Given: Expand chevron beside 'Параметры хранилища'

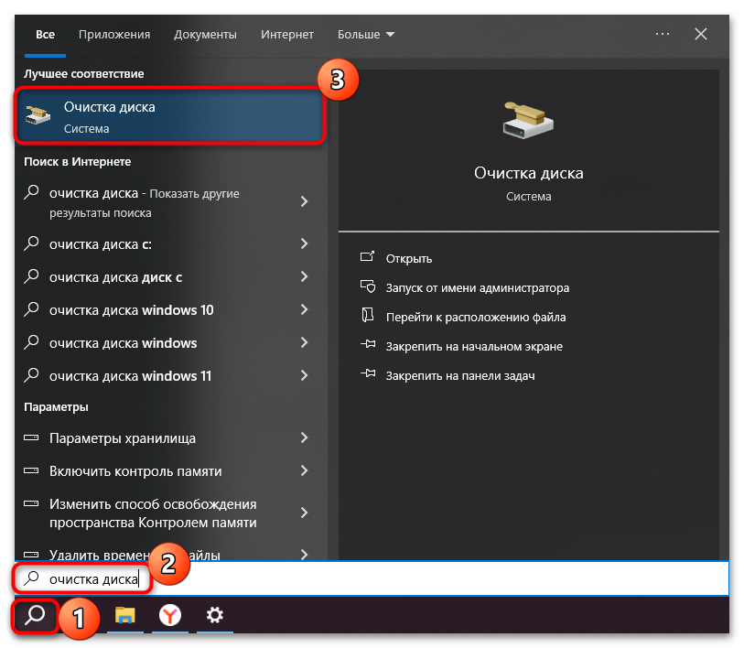Looking at the screenshot, I should coord(304,438).
